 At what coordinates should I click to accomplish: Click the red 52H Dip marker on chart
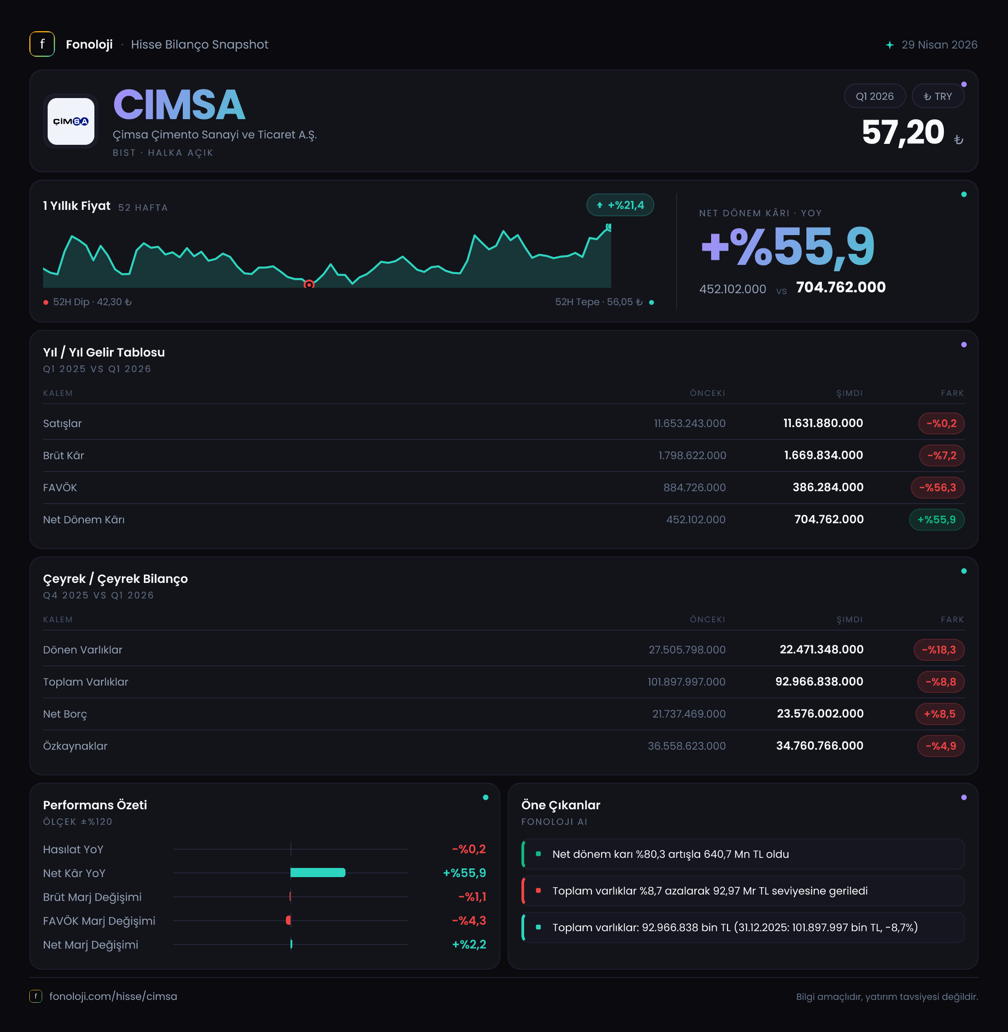309,285
